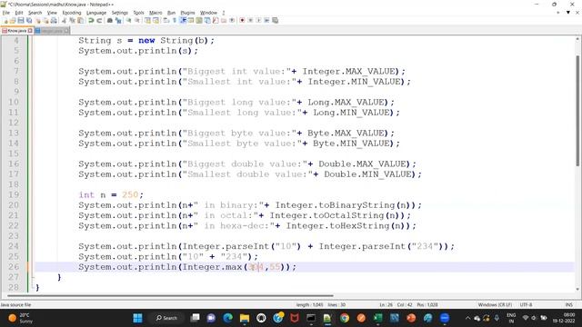Show the Document Map panel

click(x=199, y=20)
